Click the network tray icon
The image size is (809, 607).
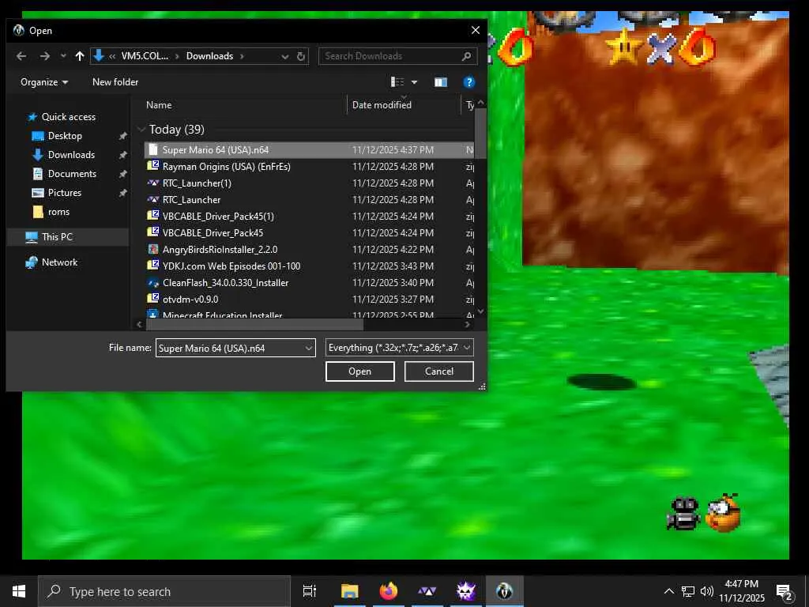688,591
